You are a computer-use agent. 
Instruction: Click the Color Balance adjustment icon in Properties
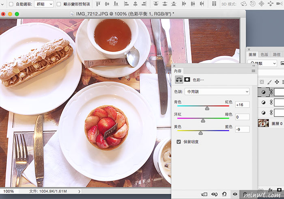[179, 80]
